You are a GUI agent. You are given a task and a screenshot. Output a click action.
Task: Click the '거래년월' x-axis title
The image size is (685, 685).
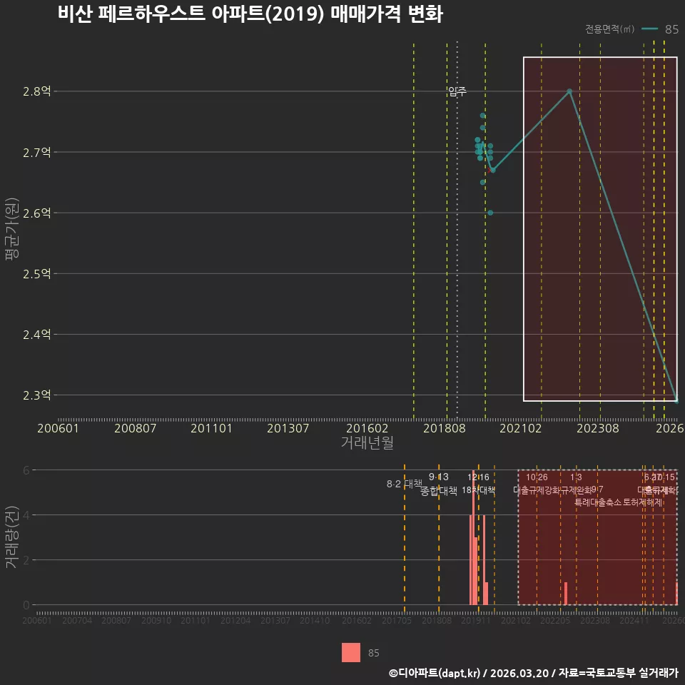tap(367, 442)
